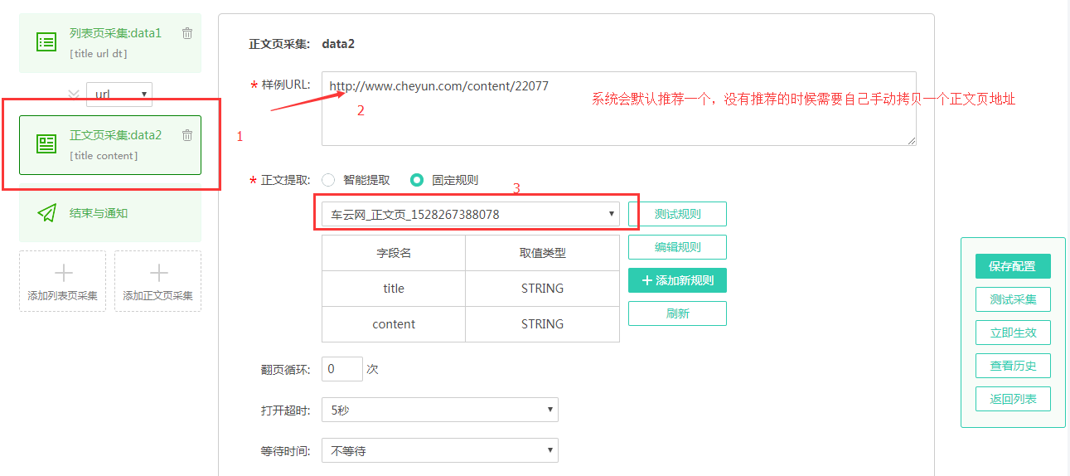1070x476 pixels.
Task: Click the STRING value in the title row
Action: point(542,289)
